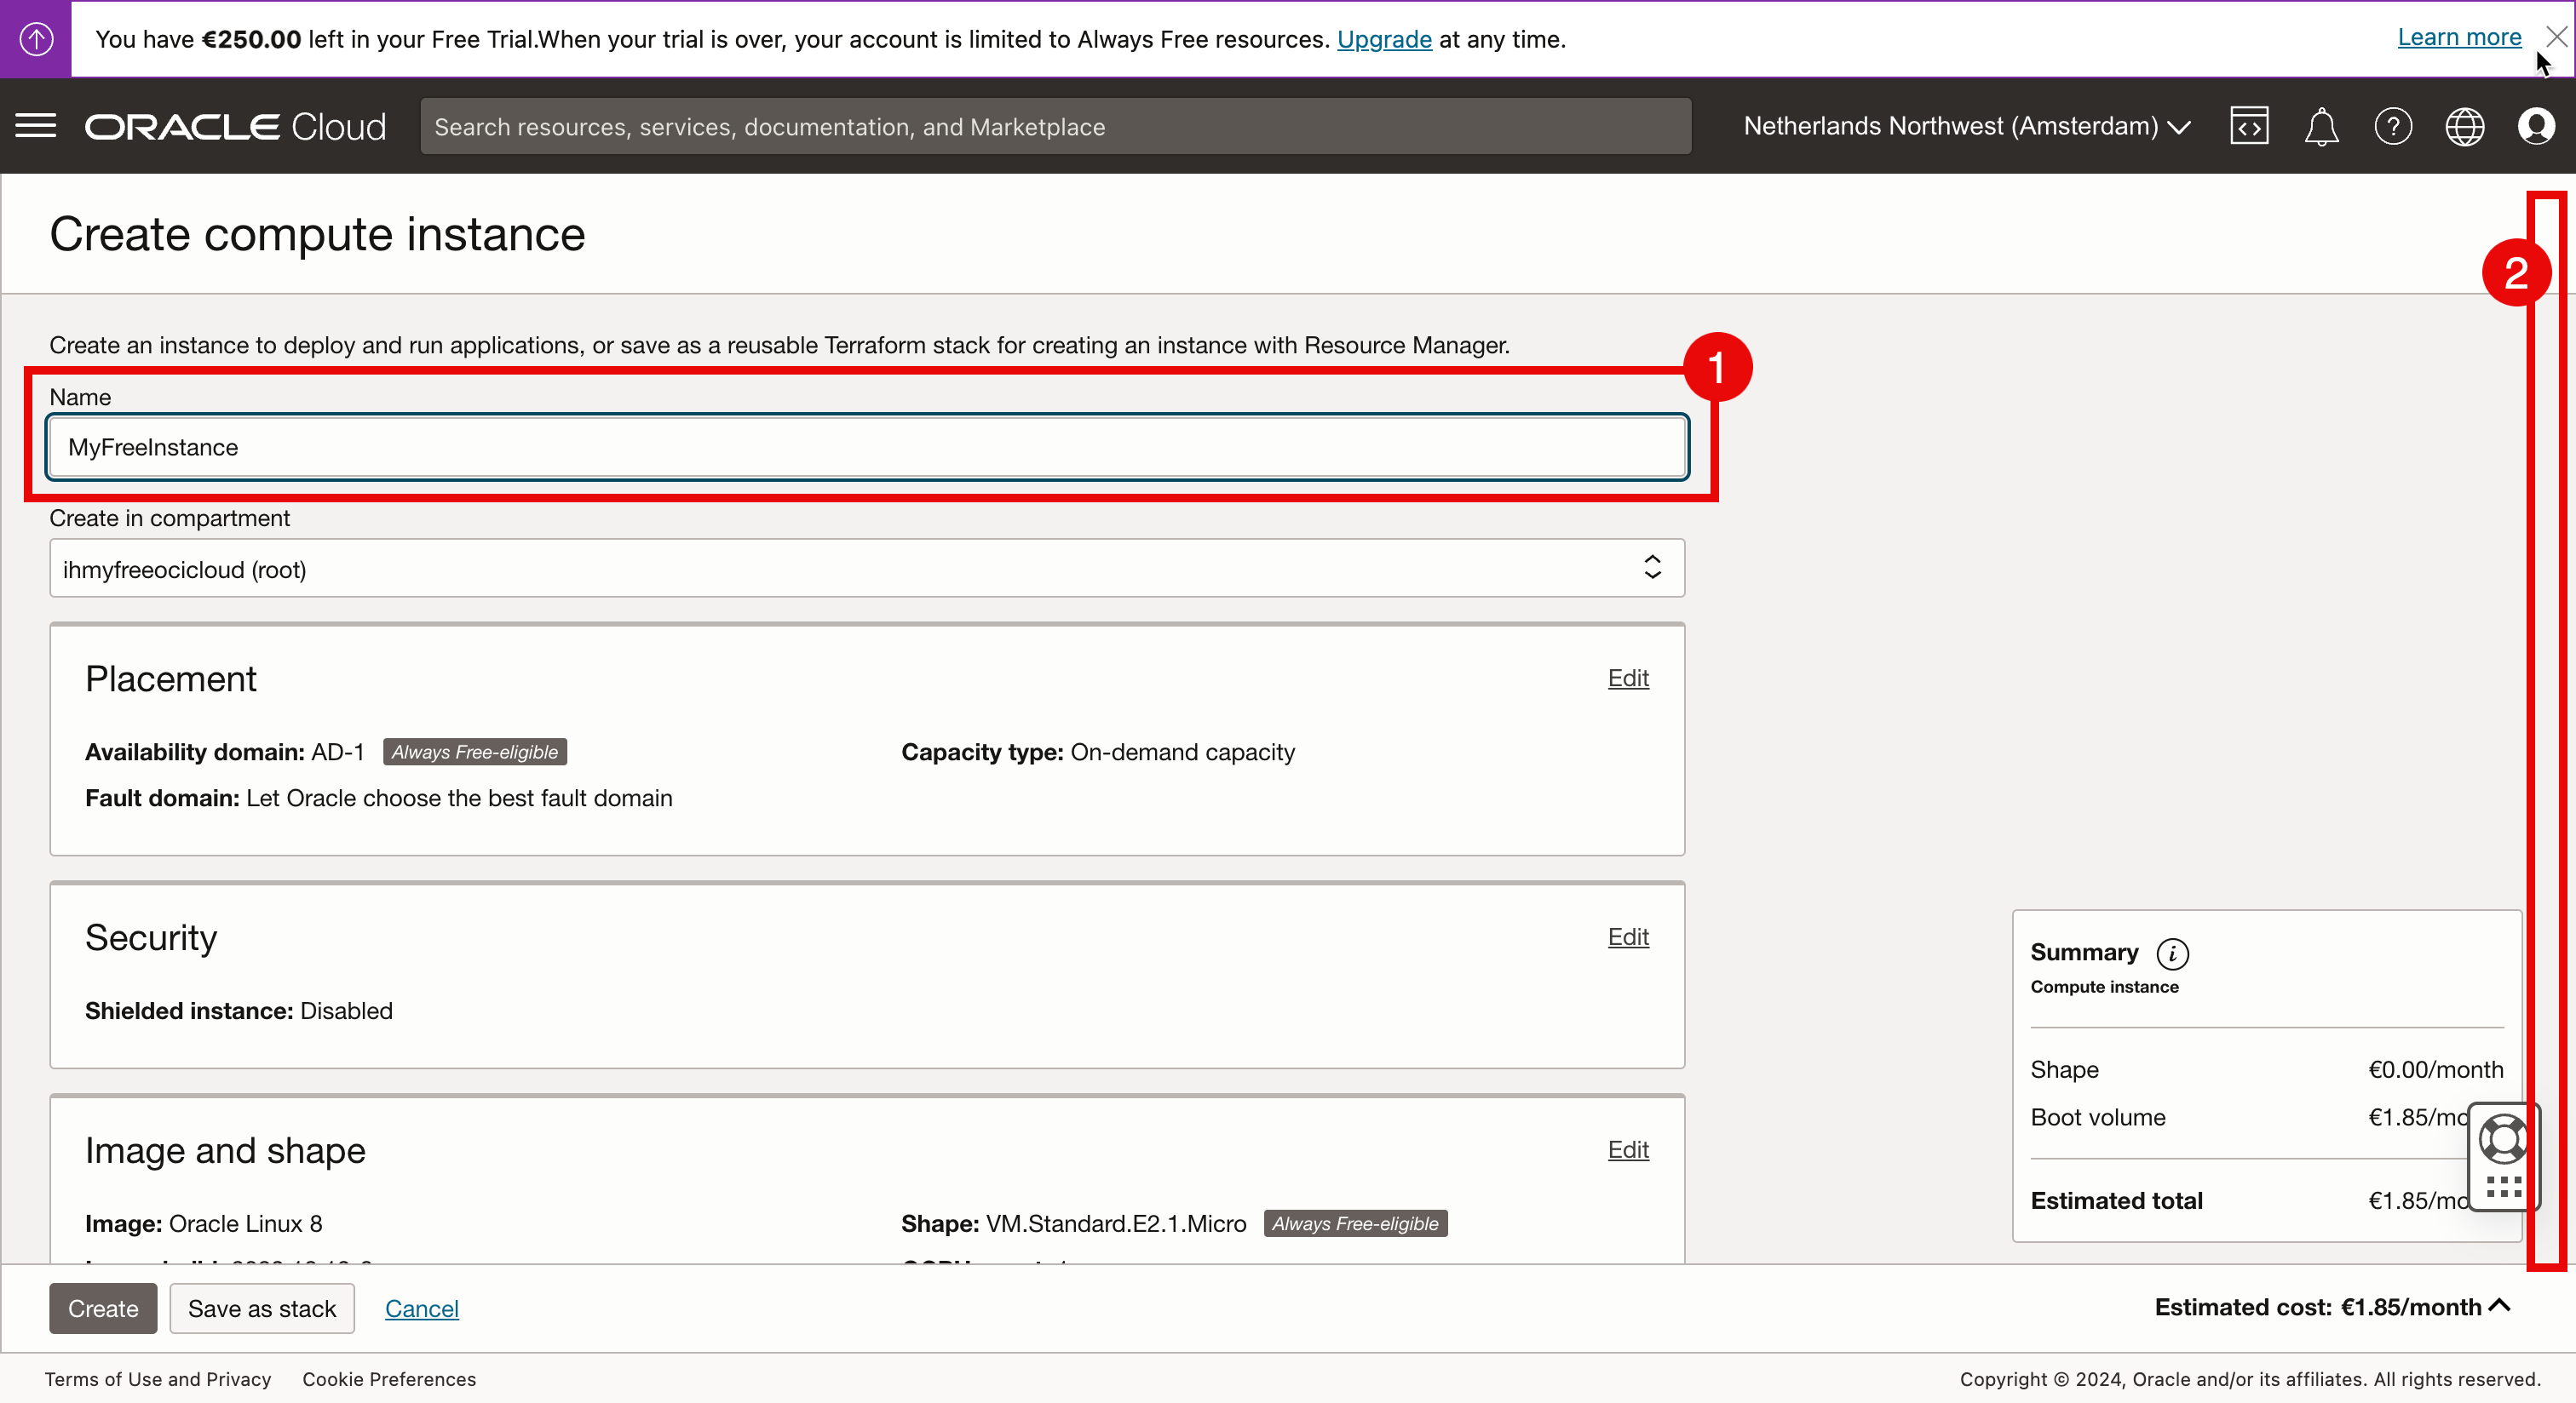
Task: Click the Cancel link
Action: click(x=421, y=1308)
